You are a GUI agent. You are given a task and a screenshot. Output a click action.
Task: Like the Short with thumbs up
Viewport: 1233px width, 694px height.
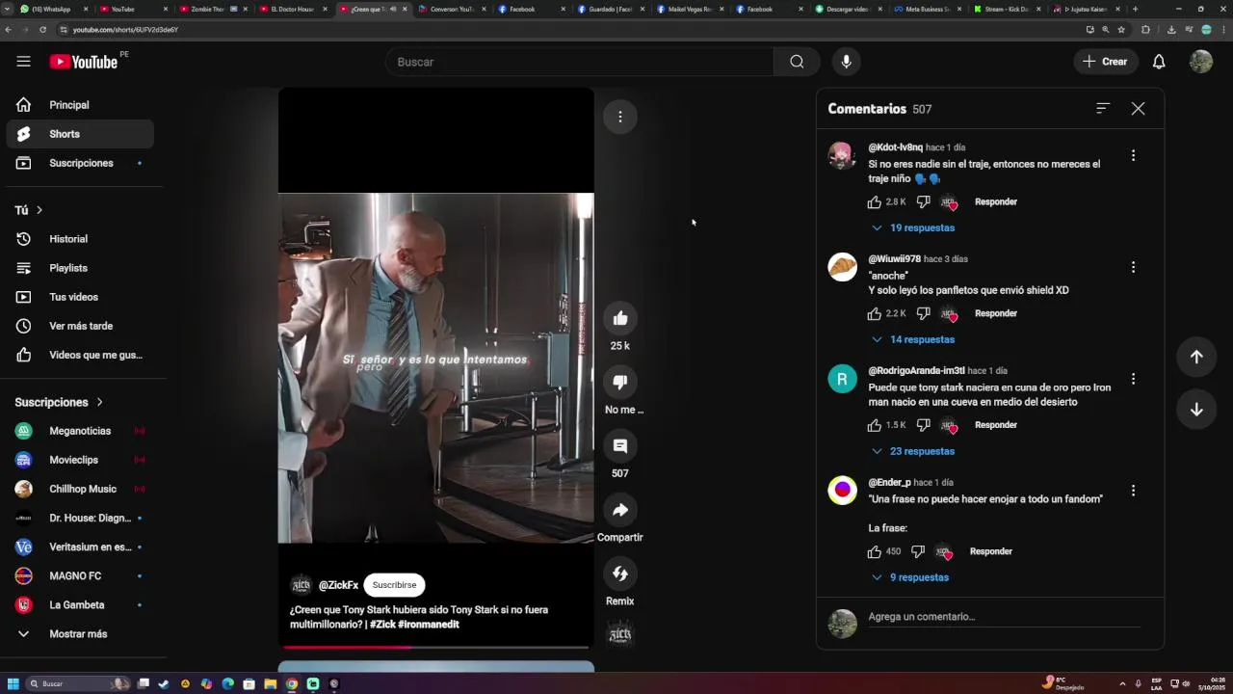pyautogui.click(x=620, y=318)
